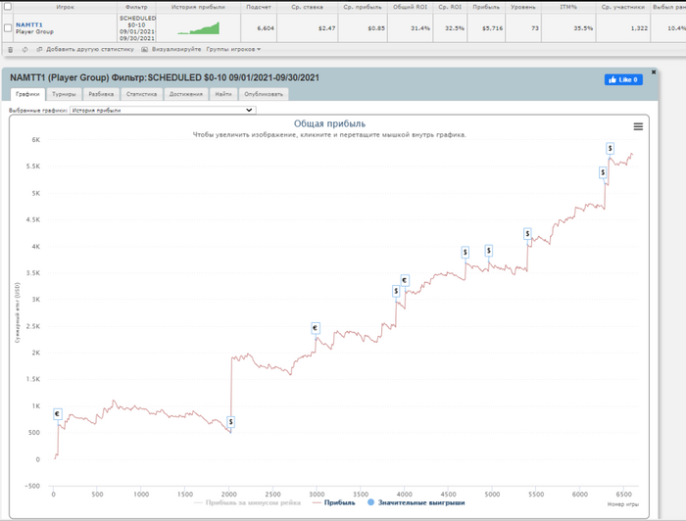Click the refresh icon beside the trash icon

click(24, 49)
